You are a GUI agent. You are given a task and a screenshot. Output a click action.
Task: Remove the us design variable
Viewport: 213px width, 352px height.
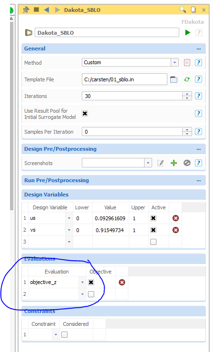pyautogui.click(x=175, y=218)
